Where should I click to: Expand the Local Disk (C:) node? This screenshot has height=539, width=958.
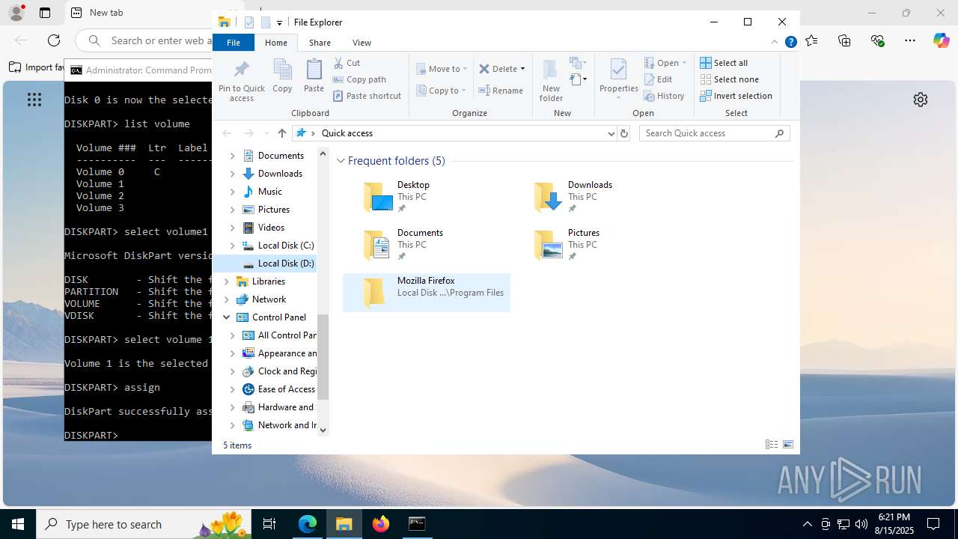coord(232,246)
